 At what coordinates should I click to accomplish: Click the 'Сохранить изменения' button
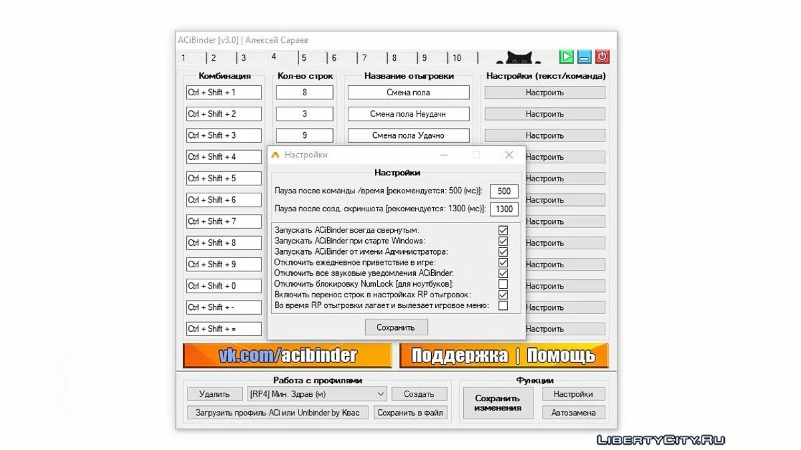point(498,403)
